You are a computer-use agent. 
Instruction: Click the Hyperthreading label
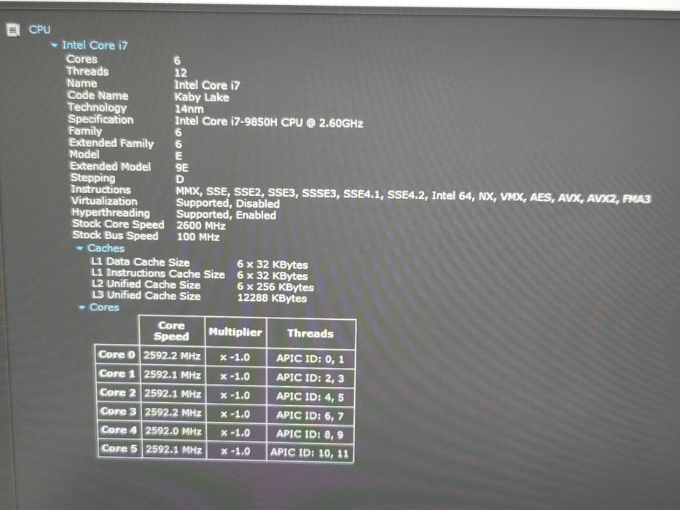coord(111,213)
